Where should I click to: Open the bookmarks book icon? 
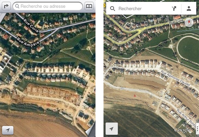[x=89, y=6]
